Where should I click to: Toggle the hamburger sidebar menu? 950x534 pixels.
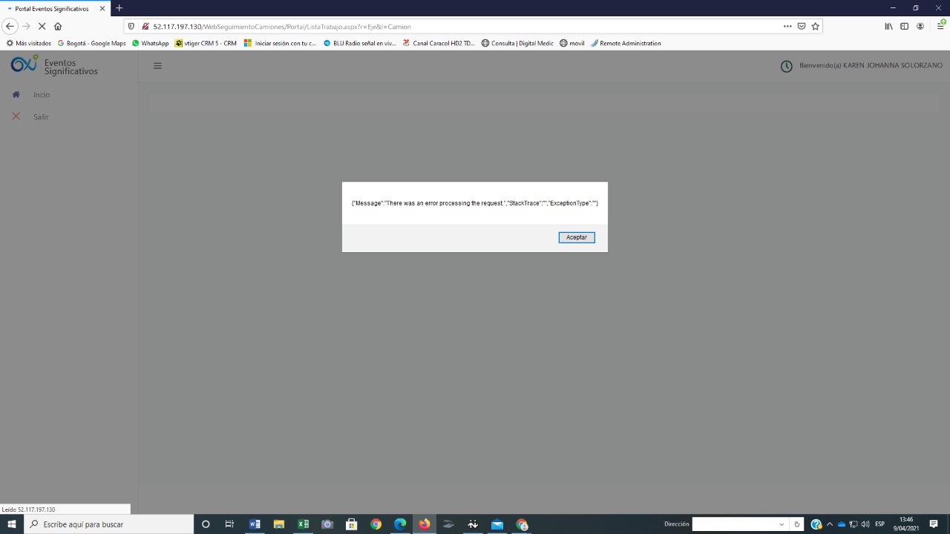click(157, 66)
